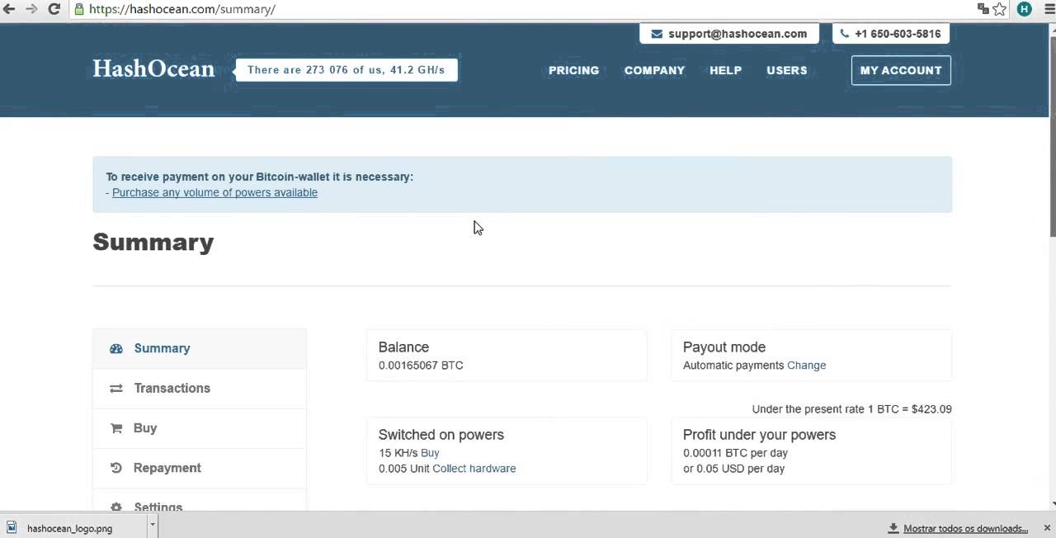
Task: Click scrollbar down arrow
Action: (x=1052, y=504)
